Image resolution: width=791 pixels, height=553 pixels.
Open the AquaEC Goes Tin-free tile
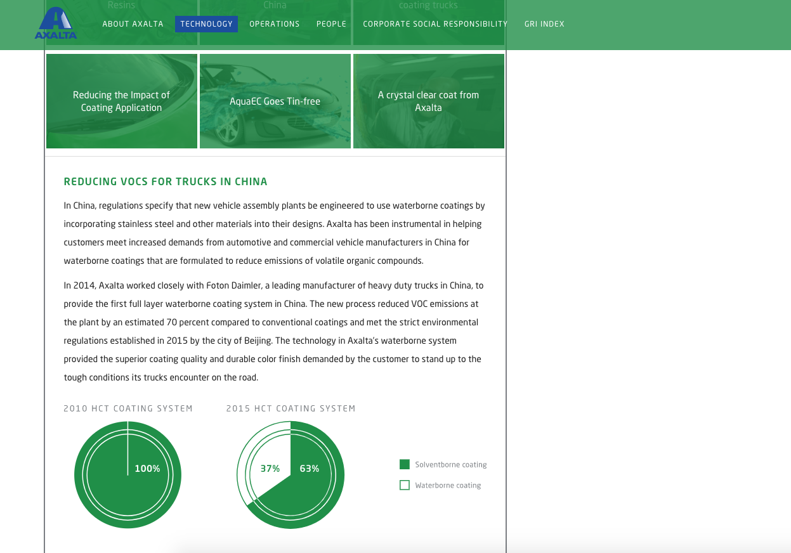(x=275, y=101)
